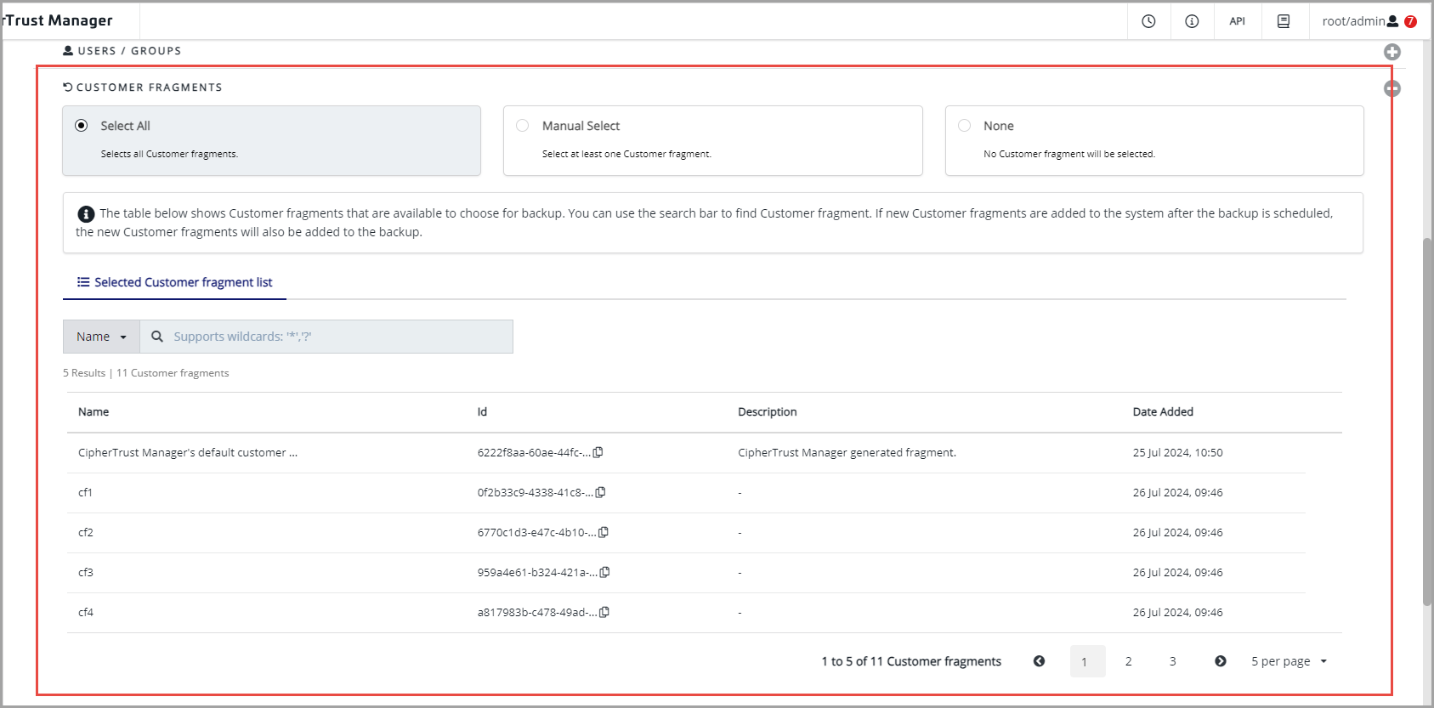The image size is (1434, 708).
Task: Switch to Selected Customer fragment list tab
Action: (x=175, y=282)
